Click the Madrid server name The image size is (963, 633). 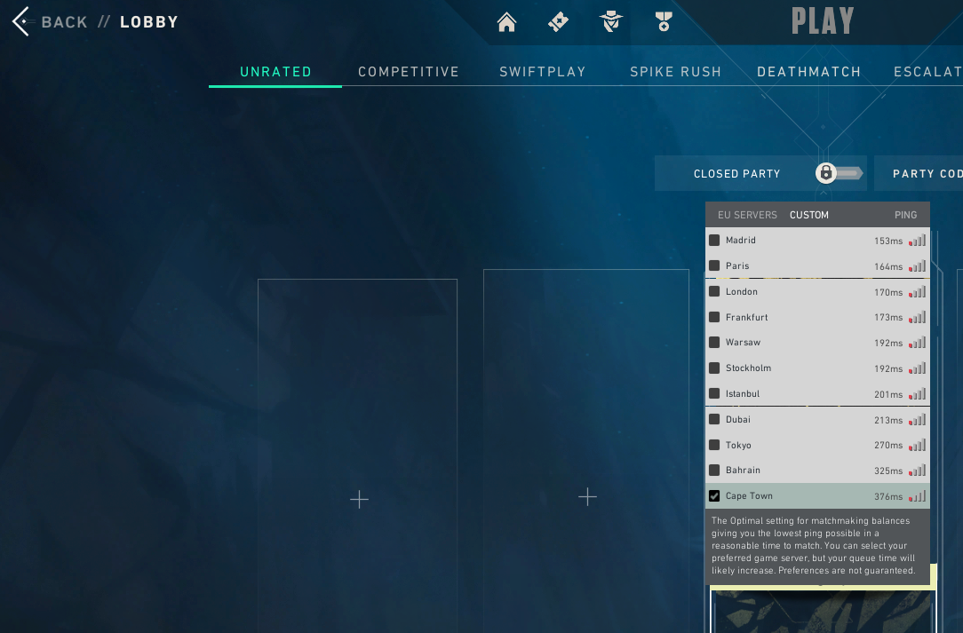741,240
